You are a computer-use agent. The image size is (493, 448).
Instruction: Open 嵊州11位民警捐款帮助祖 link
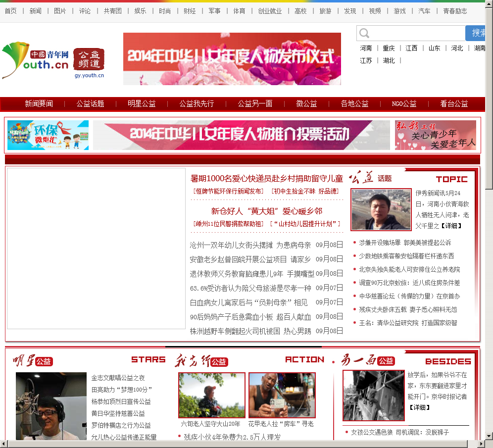(x=228, y=224)
